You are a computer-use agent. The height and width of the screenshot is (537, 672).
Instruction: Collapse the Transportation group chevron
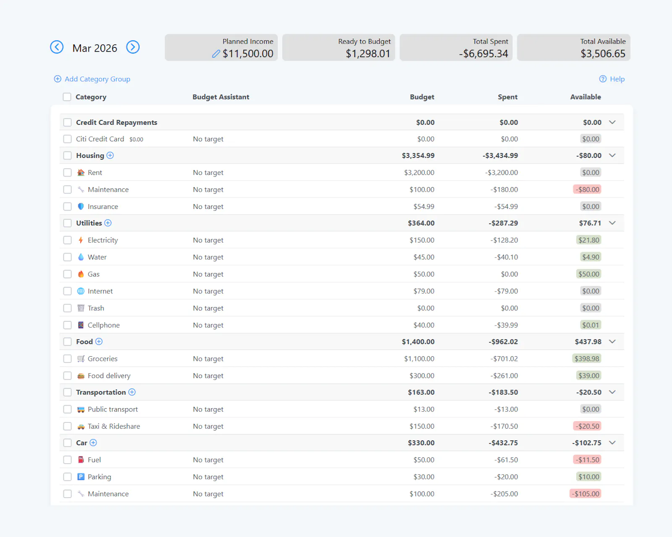612,392
